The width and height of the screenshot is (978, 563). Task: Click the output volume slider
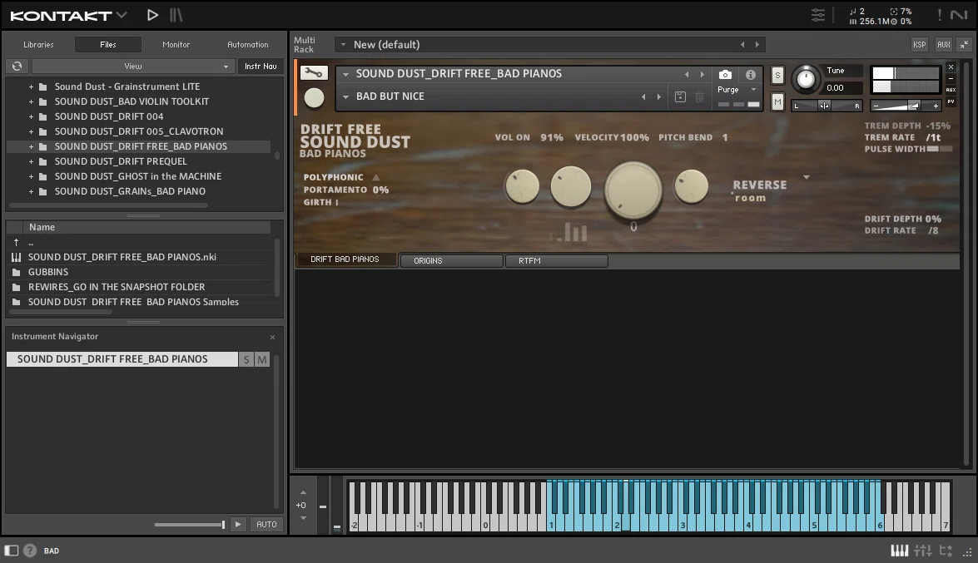[x=905, y=106]
